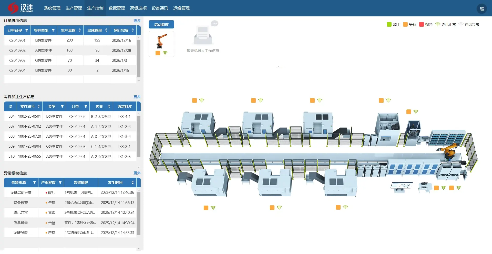Open 更多 link for 异常报警信息
Image resolution: width=492 pixels, height=254 pixels.
(137, 173)
